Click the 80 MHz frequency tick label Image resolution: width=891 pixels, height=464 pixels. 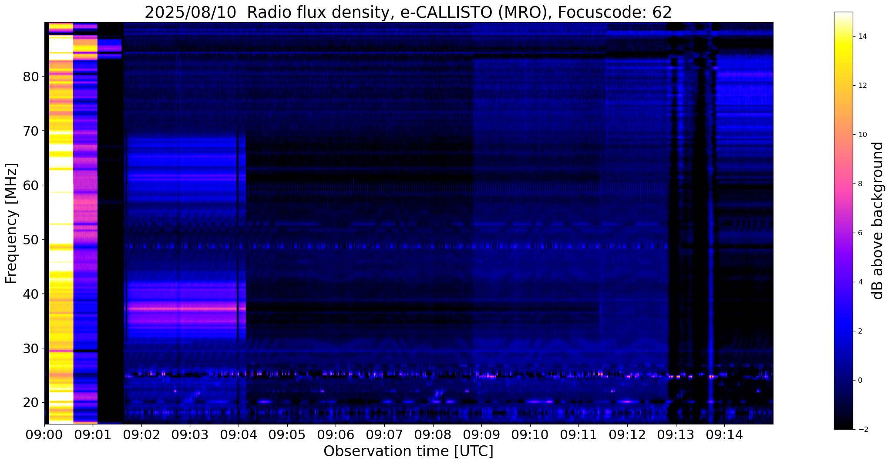(30, 77)
